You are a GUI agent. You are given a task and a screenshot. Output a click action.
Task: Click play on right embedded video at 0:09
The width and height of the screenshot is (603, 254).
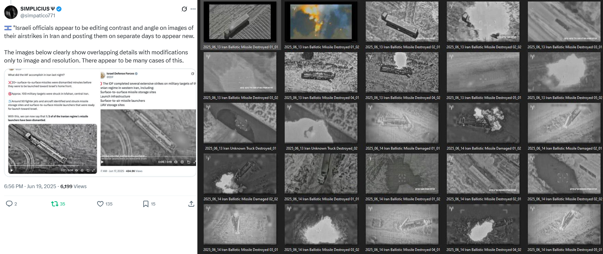(102, 162)
